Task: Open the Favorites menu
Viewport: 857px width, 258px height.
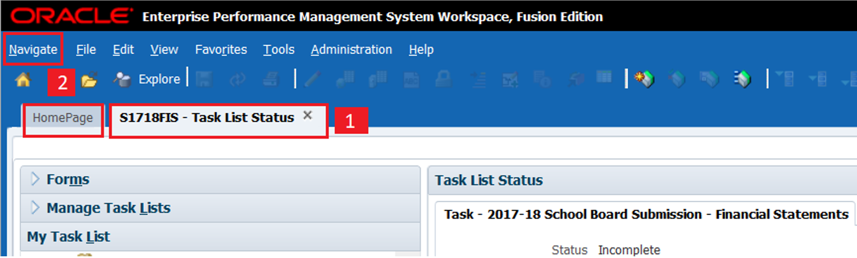Action: point(221,50)
